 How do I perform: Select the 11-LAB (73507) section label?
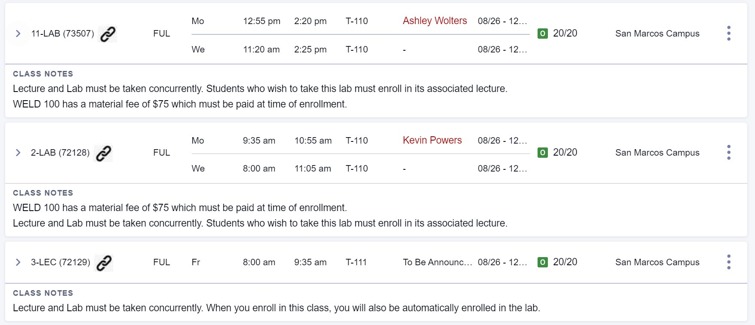coord(62,34)
